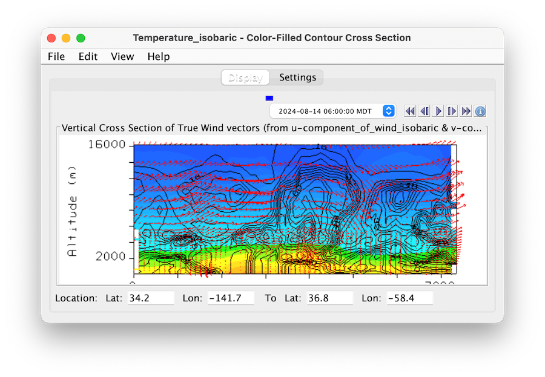The image size is (545, 377).
Task: Jump to last animation frame
Action: (x=466, y=111)
